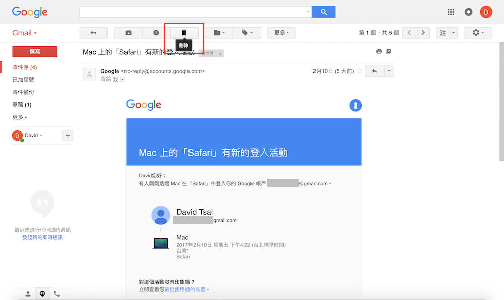Switch to phone calls tab at bottom
The image size is (504, 300).
[57, 294]
